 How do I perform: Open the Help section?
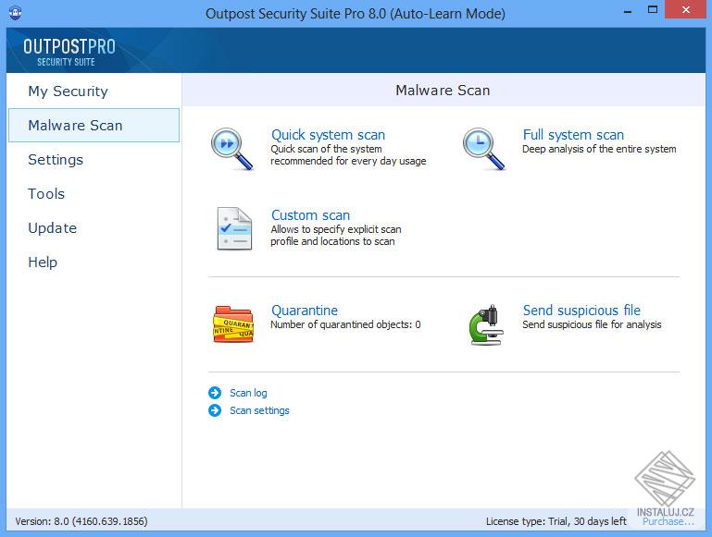[x=43, y=262]
